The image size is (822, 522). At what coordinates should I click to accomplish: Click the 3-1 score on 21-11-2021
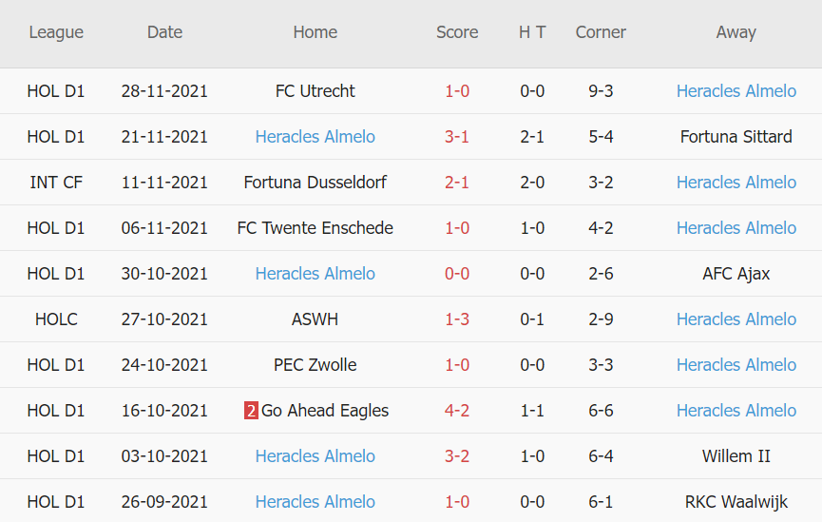tap(457, 137)
